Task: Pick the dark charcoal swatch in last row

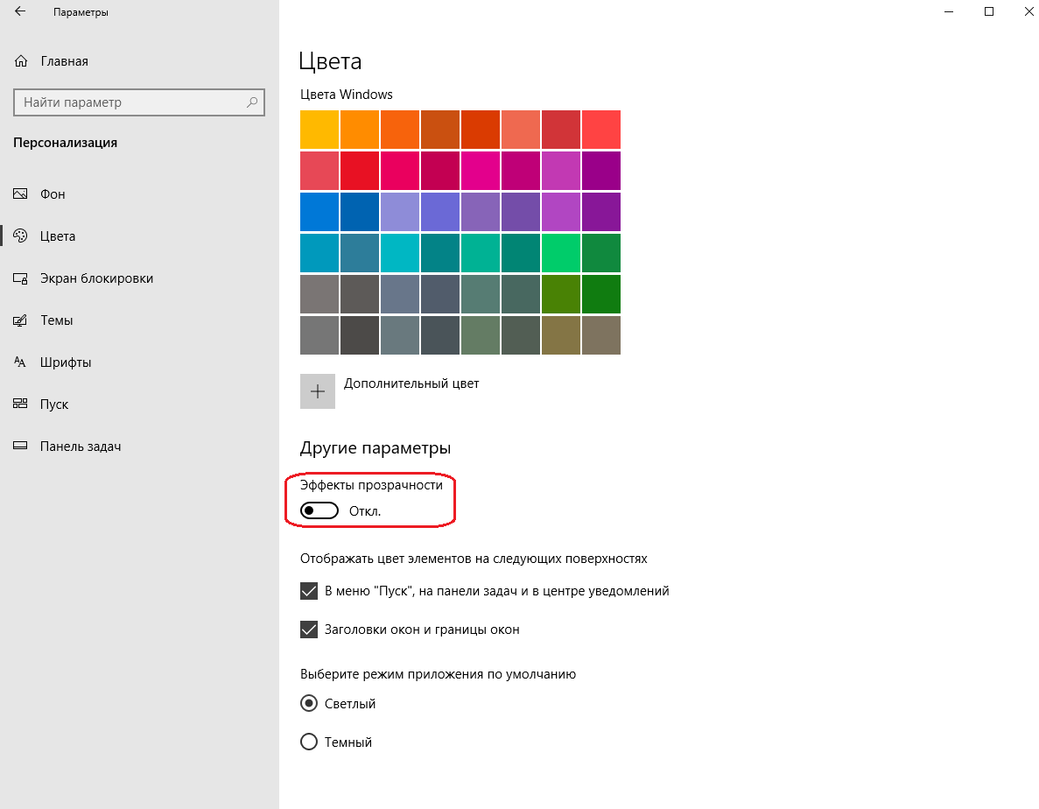Action: click(360, 334)
